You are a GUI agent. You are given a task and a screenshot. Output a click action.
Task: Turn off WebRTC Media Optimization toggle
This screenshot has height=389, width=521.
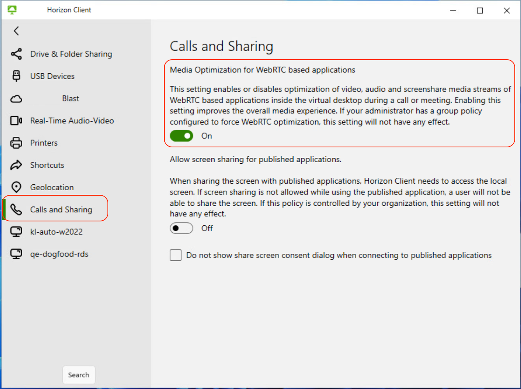tap(181, 136)
